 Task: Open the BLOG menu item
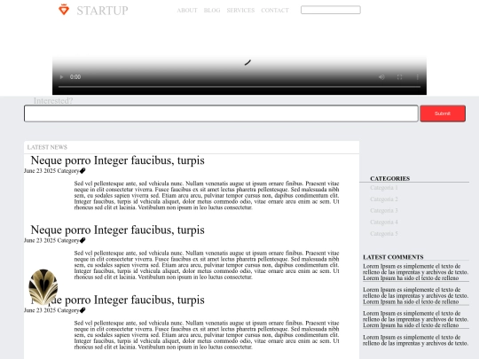click(212, 11)
